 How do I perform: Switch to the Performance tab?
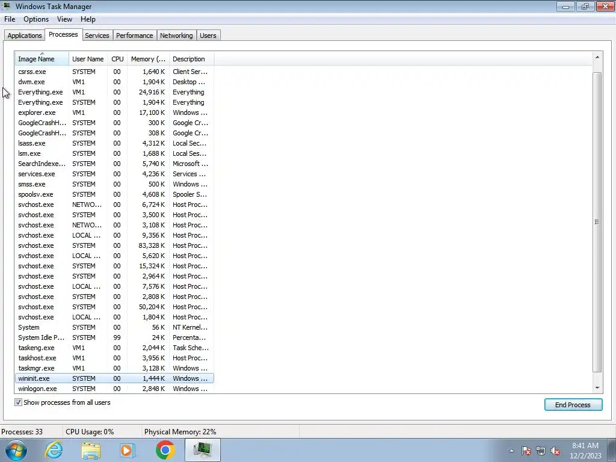[x=134, y=35]
